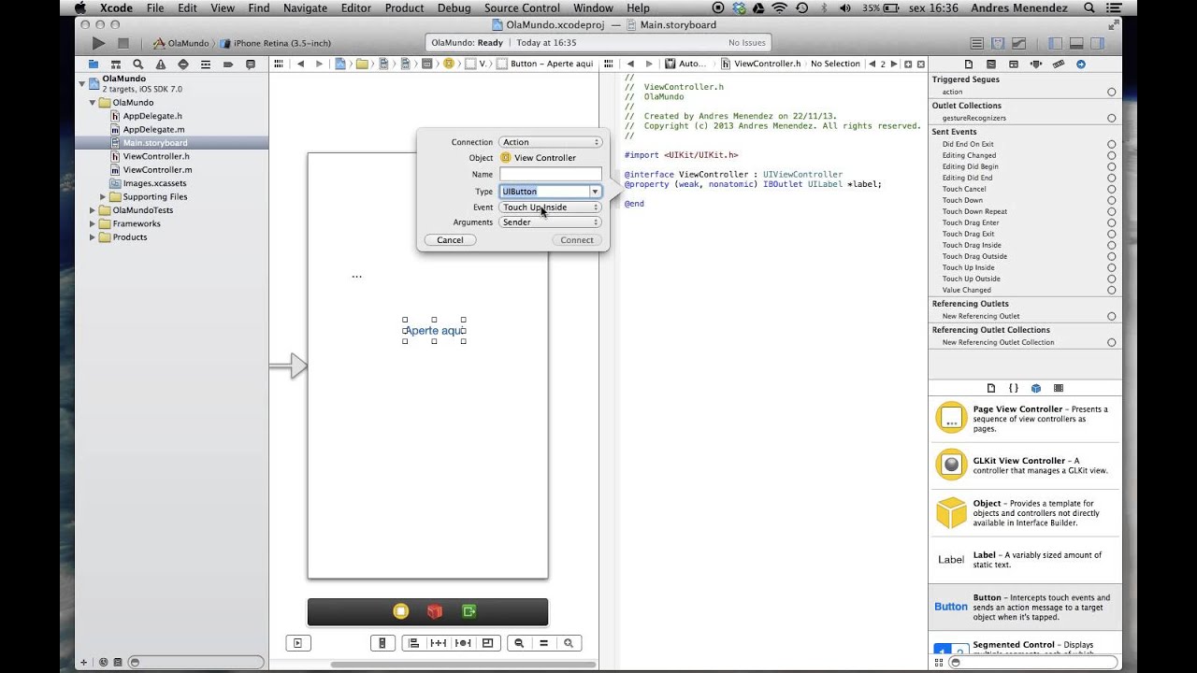This screenshot has height=673, width=1197.
Task: Open the Navigate menu
Action: point(305,8)
